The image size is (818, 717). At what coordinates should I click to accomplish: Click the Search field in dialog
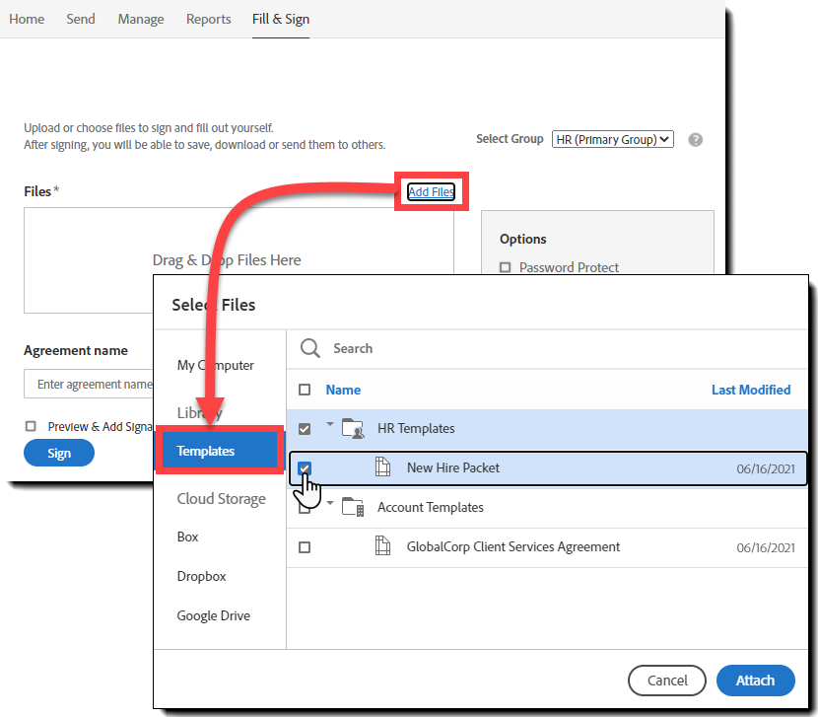point(548,348)
